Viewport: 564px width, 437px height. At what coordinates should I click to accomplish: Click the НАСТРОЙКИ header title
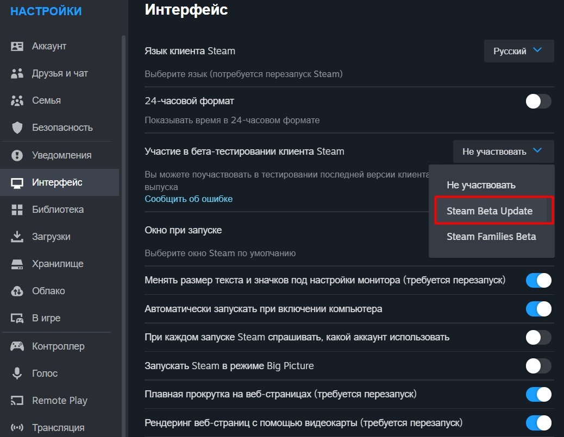click(46, 11)
